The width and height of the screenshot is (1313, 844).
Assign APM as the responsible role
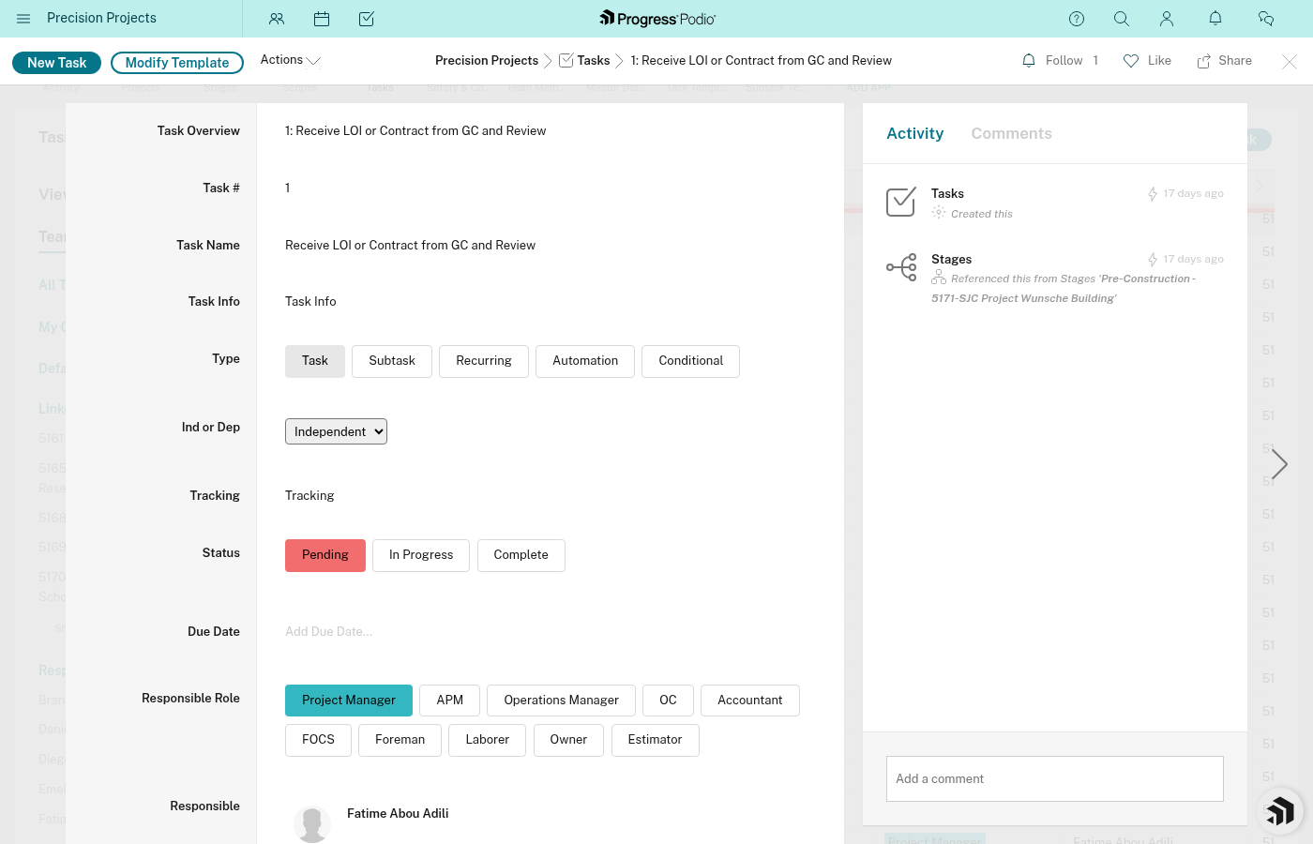[x=449, y=701]
